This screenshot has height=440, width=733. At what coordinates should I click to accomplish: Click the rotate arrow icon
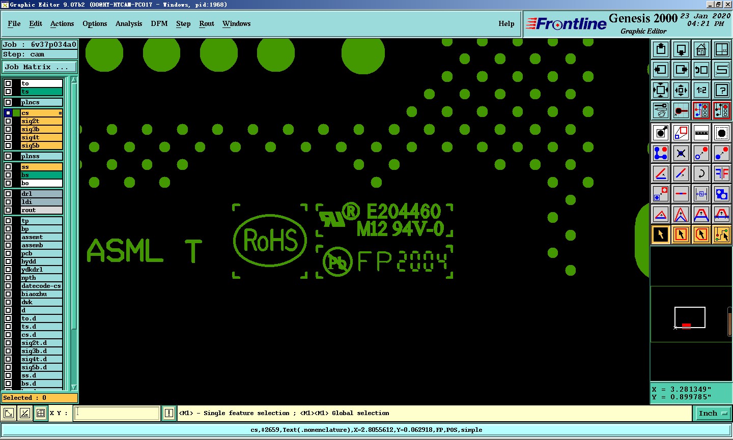click(x=701, y=173)
